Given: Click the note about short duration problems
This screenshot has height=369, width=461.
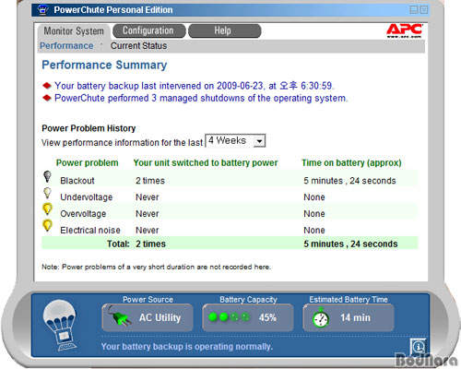Looking at the screenshot, I should tap(156, 267).
